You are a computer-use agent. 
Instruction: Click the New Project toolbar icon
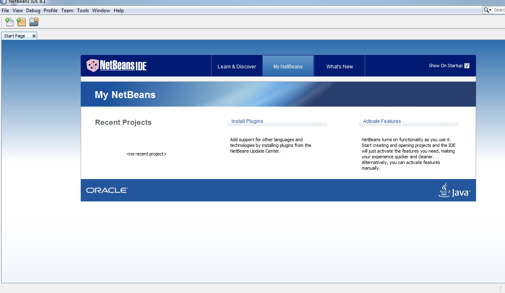tap(21, 22)
